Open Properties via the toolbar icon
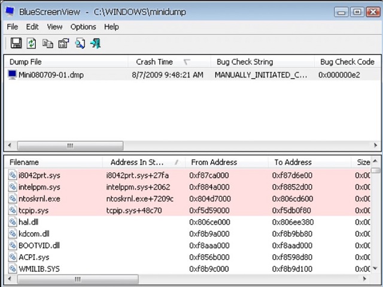 [x=63, y=43]
